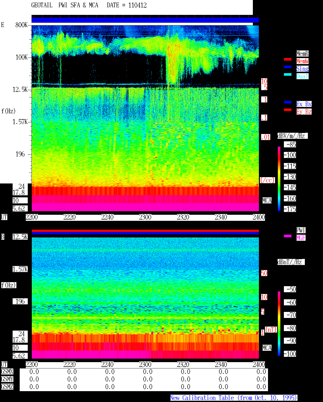This screenshot has width=323, height=402.
Task: Select the blue Sing legend swatch
Action: 288,67
